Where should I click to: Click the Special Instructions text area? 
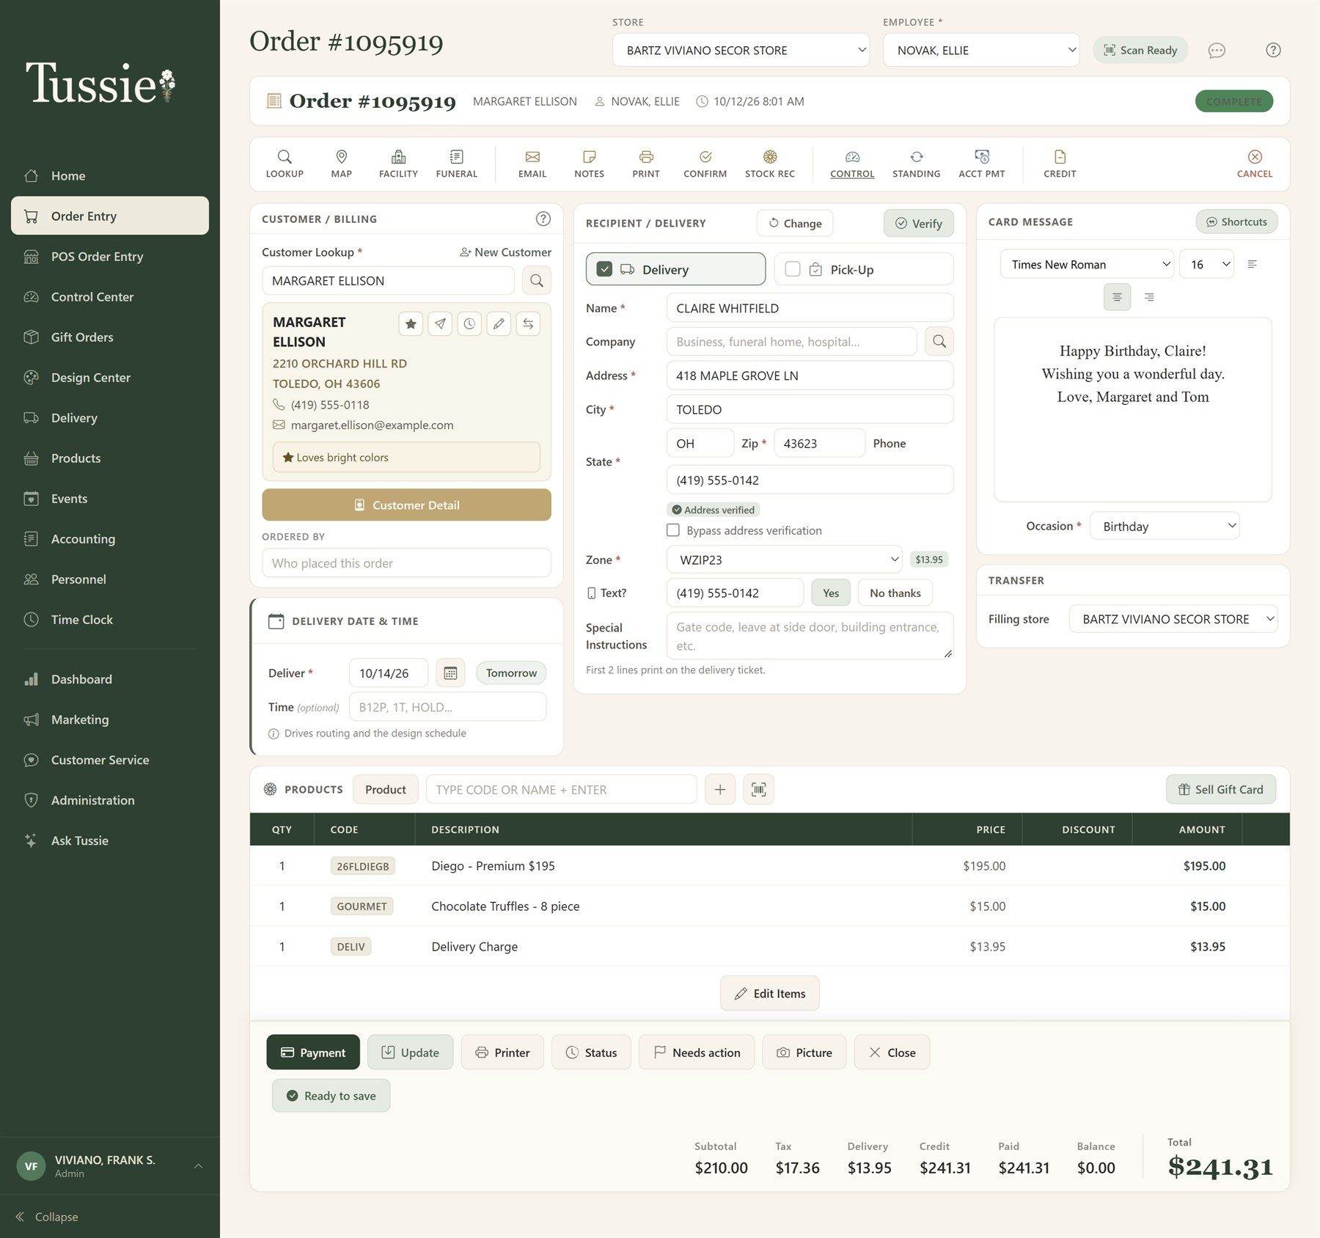[810, 636]
